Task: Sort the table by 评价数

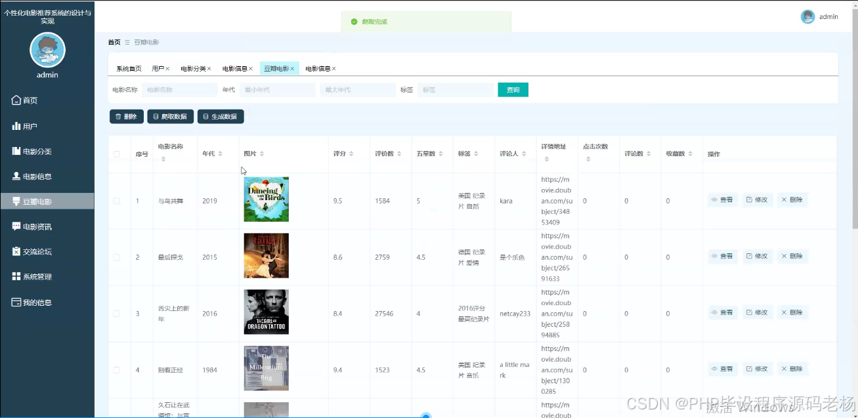Action: click(x=399, y=154)
